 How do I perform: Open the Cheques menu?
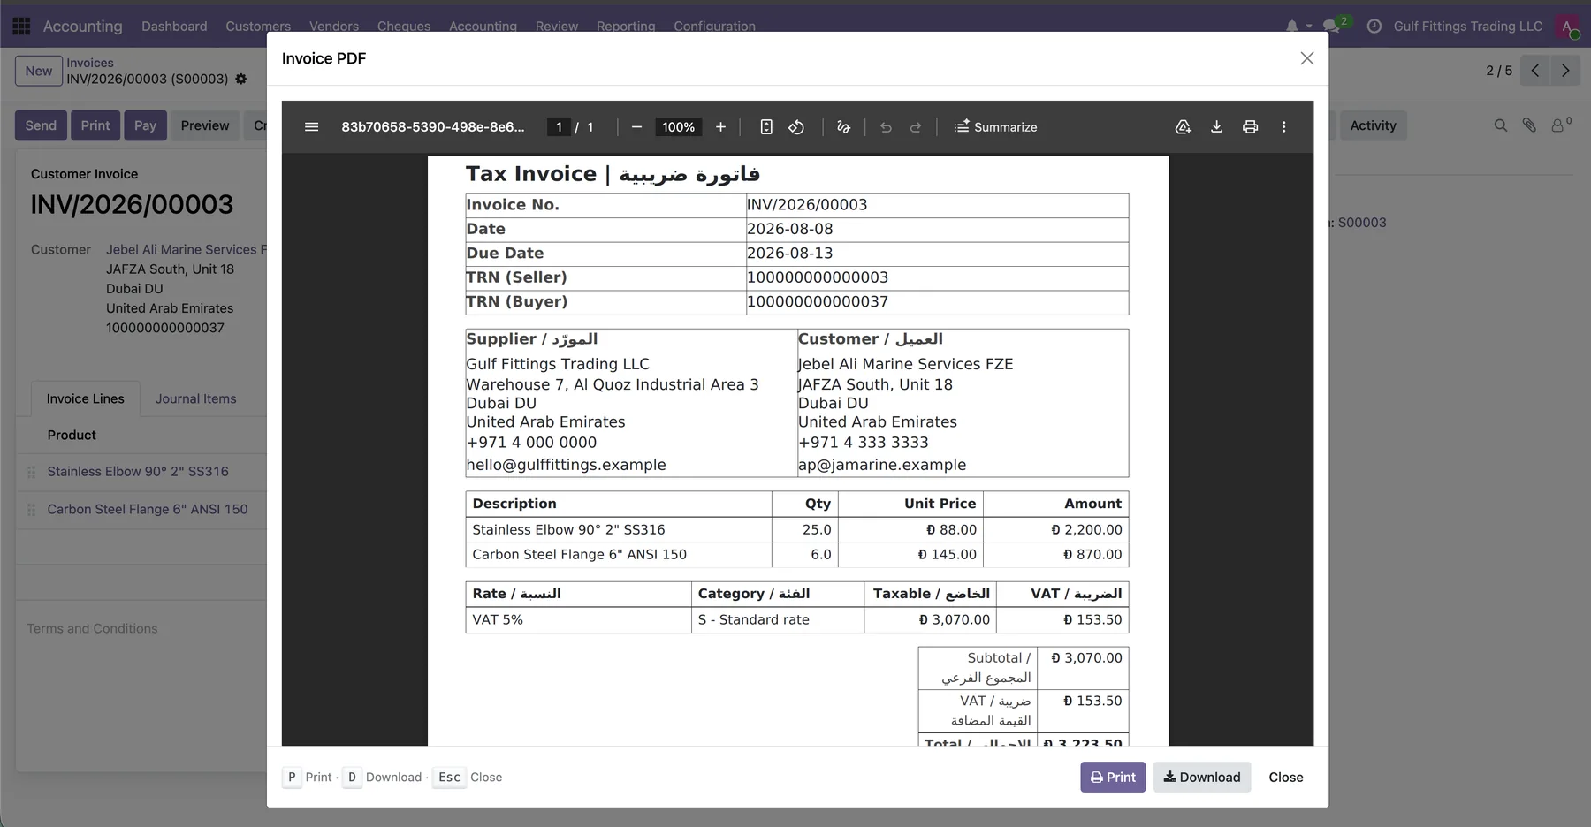tap(404, 27)
